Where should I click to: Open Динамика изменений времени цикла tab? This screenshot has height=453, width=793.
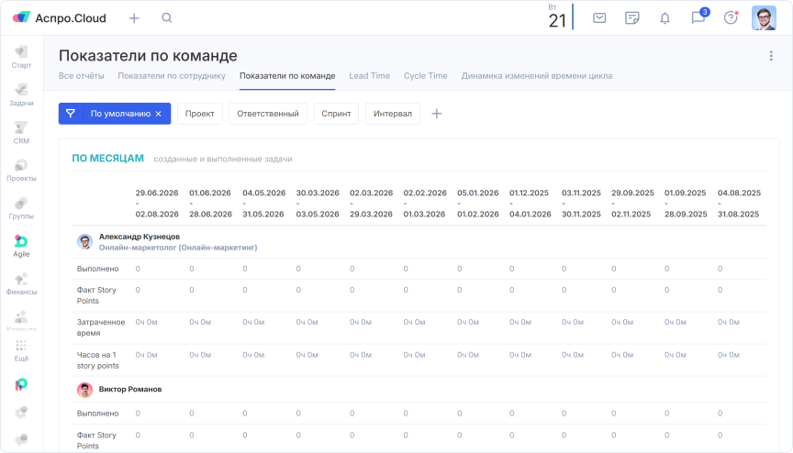(x=537, y=76)
